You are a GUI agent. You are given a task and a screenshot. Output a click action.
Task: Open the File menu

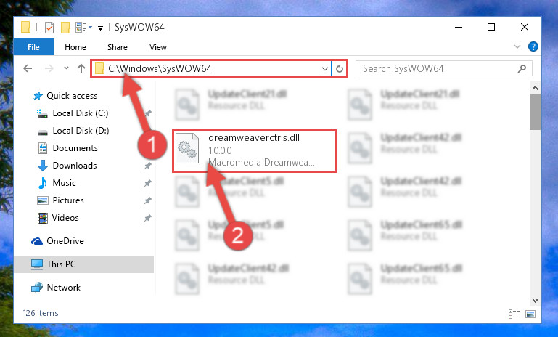point(34,47)
